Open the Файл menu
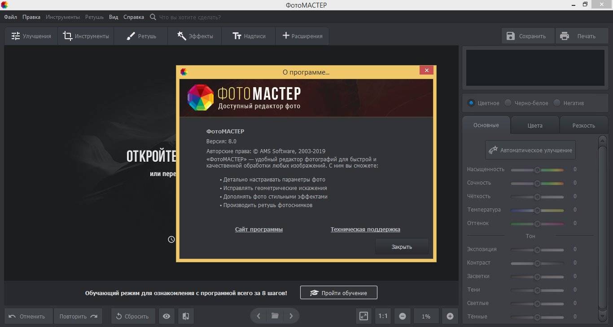Image resolution: width=613 pixels, height=327 pixels. [10, 17]
